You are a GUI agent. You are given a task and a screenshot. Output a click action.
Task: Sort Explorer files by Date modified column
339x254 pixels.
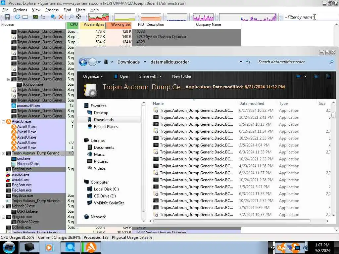coord(257,104)
